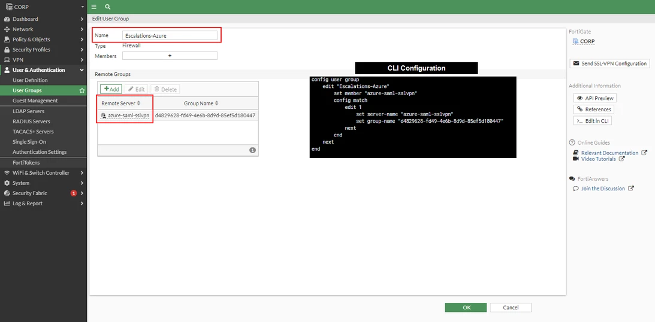Click the Policy & Objects icon
This screenshot has width=655, height=322.
pos(7,40)
